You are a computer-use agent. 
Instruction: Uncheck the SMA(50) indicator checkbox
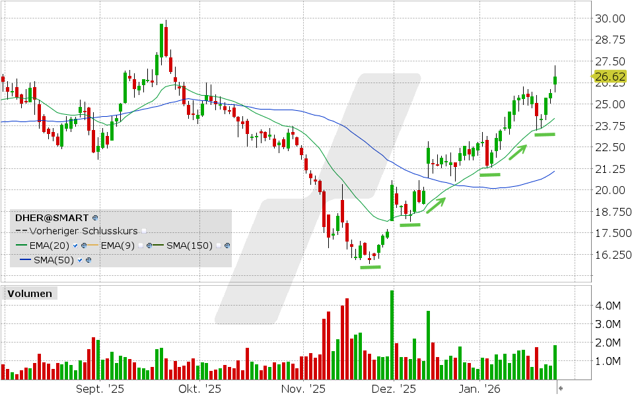(79, 261)
